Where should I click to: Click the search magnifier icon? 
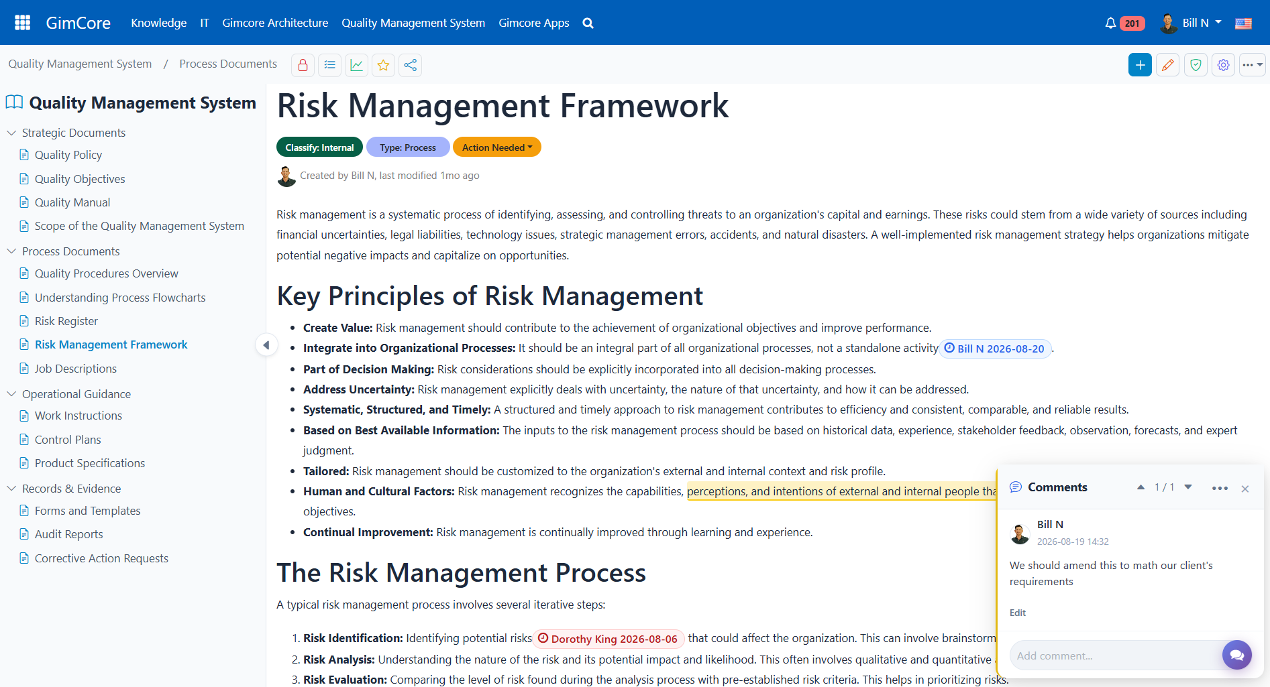point(588,23)
